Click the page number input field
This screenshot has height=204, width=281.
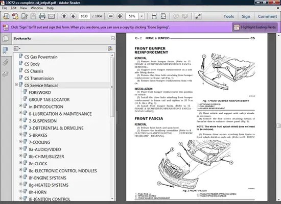tap(84, 16)
